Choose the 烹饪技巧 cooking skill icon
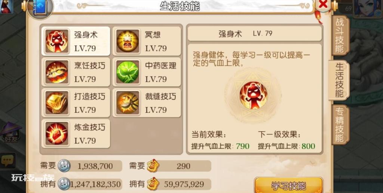The width and height of the screenshot is (383, 193). 57,72
